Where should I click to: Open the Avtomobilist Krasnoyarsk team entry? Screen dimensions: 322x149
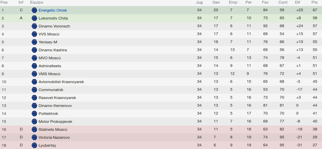point(61,82)
